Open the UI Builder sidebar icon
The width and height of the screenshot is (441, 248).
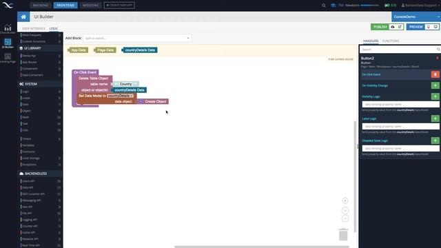[8, 43]
